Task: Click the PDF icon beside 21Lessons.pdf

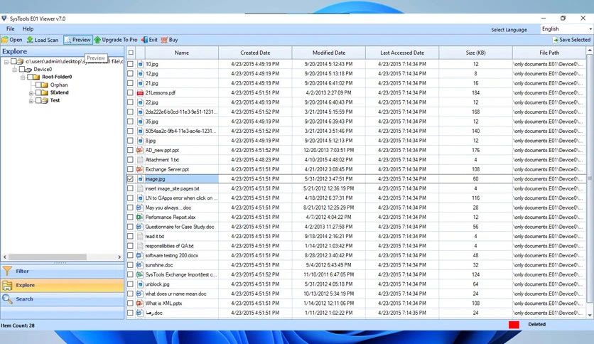Action: click(140, 93)
